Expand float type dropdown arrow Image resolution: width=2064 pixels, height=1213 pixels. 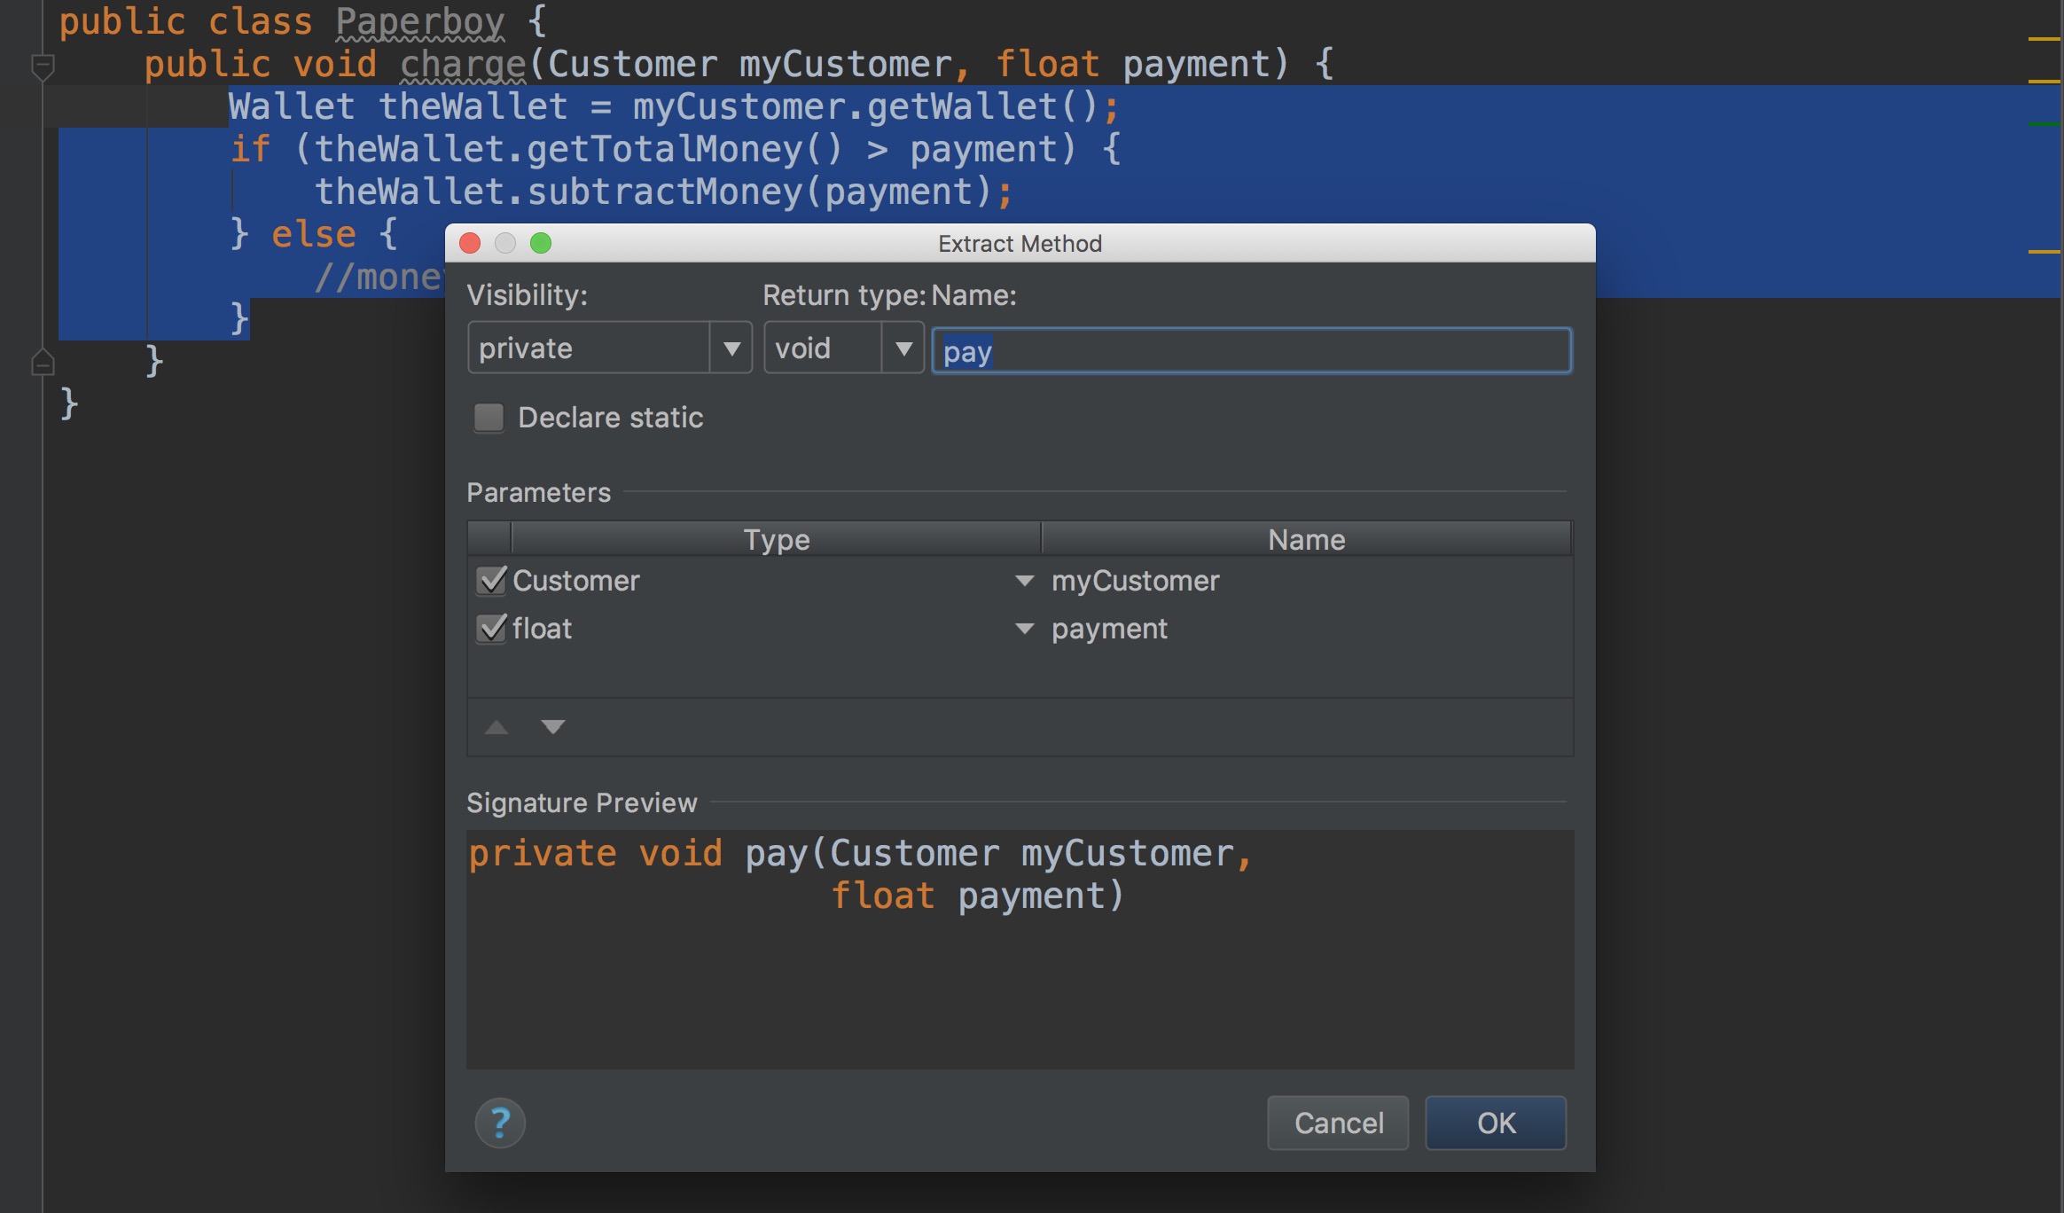click(x=1024, y=629)
